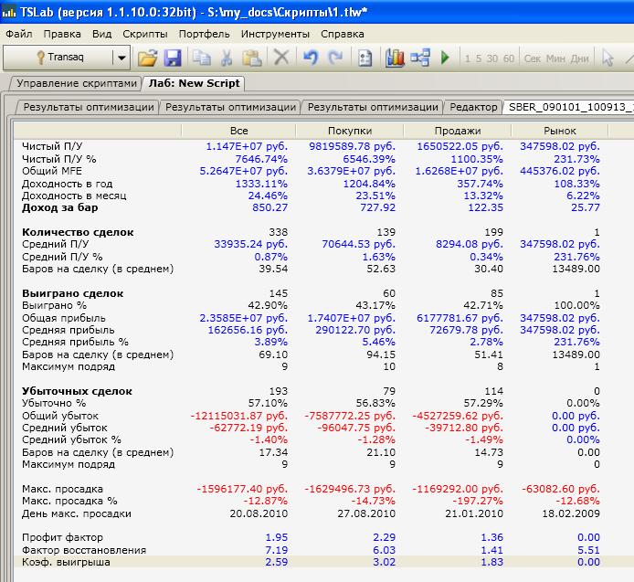Click the block diagram scheme icon
Viewport: 634px width, 582px height.
coord(420,58)
